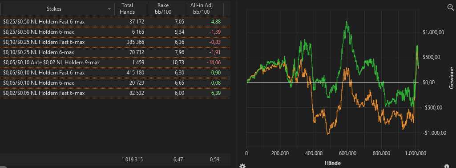The width and height of the screenshot is (456, 168).
Task: Select the $0,05/$0,10 Ante 9-max row
Action: pos(115,62)
